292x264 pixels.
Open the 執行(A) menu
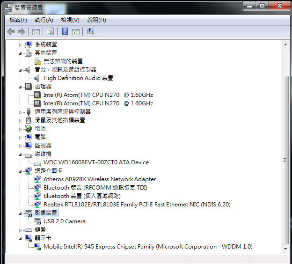tap(44, 20)
